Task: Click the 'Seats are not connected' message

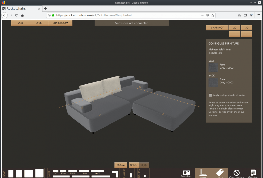Action: coord(132,23)
